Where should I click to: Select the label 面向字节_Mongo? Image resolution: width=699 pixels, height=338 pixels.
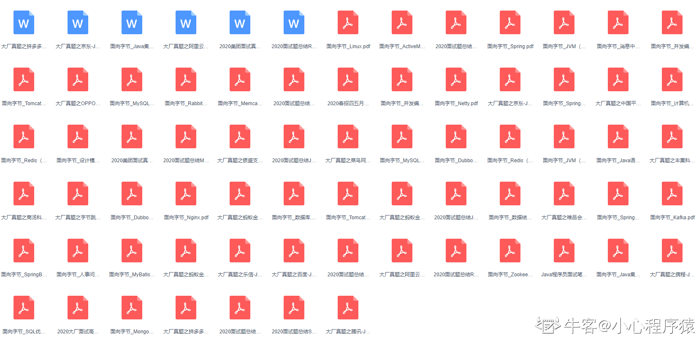[x=132, y=332]
